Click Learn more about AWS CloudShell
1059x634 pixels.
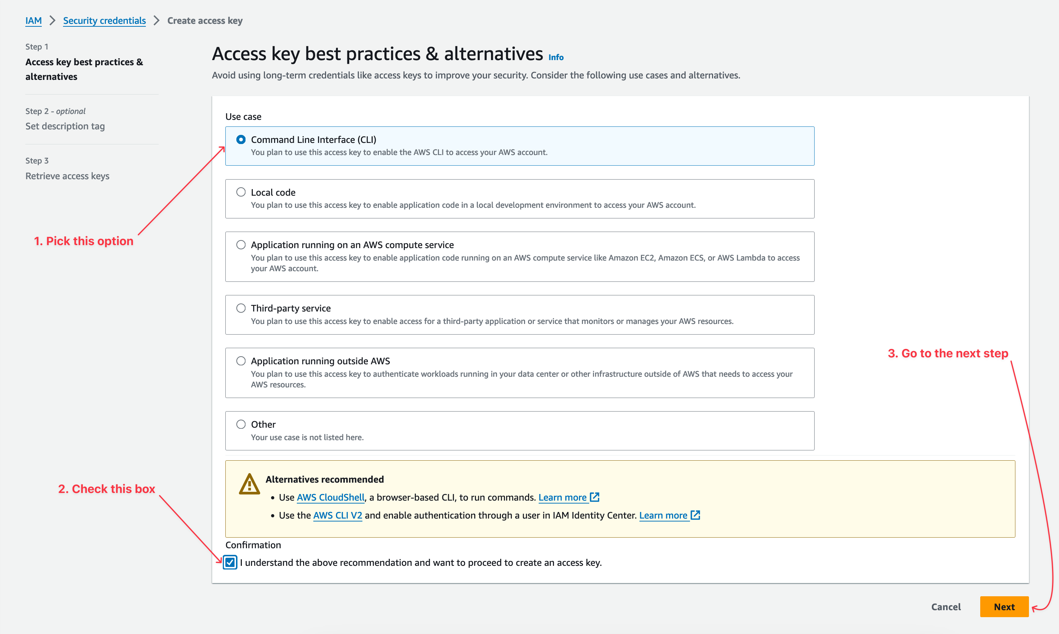coord(562,497)
